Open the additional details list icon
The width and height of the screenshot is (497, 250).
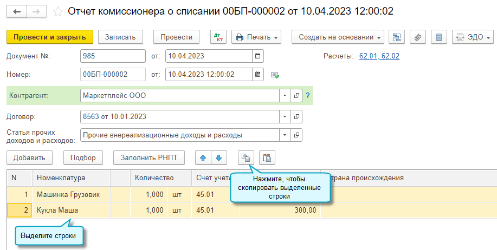point(439,37)
